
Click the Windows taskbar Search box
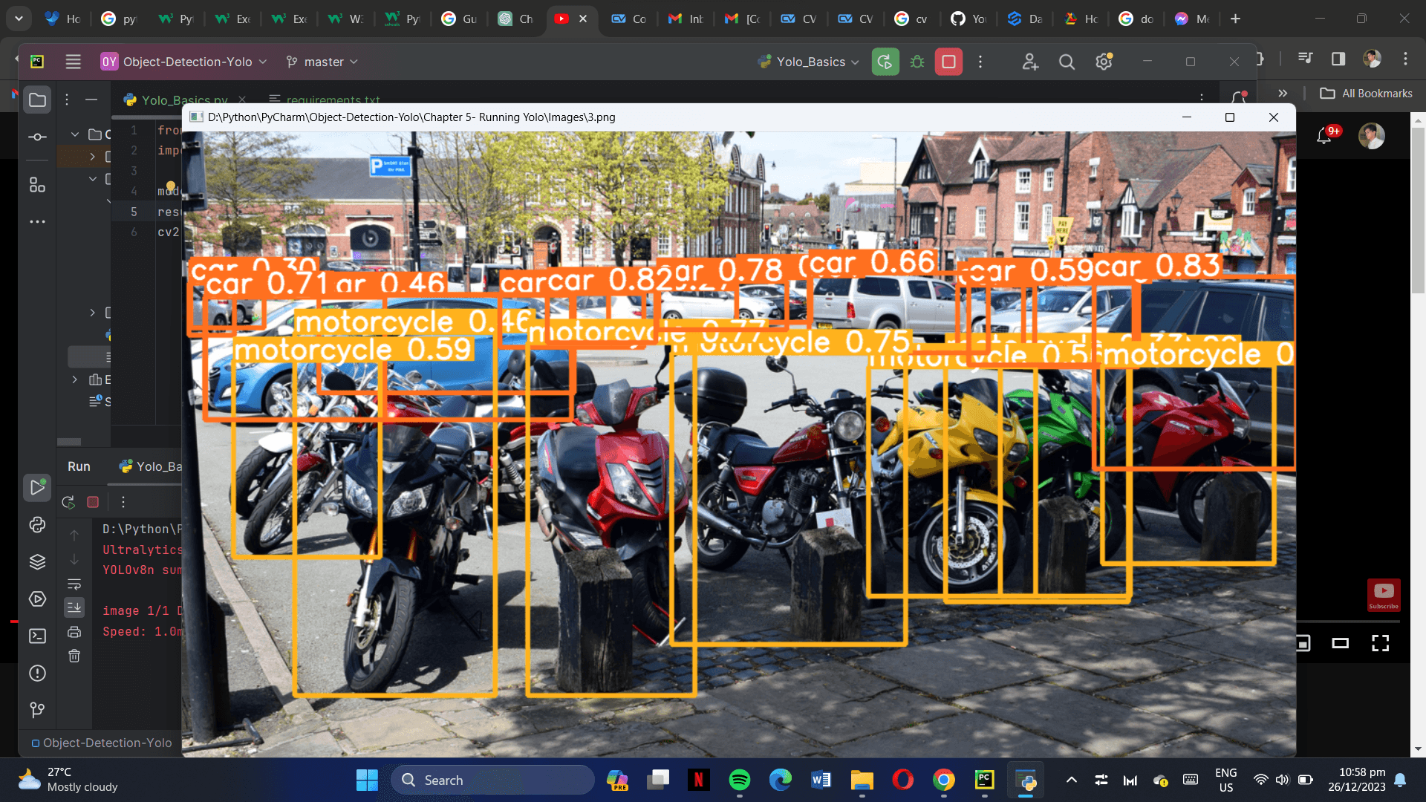(492, 780)
